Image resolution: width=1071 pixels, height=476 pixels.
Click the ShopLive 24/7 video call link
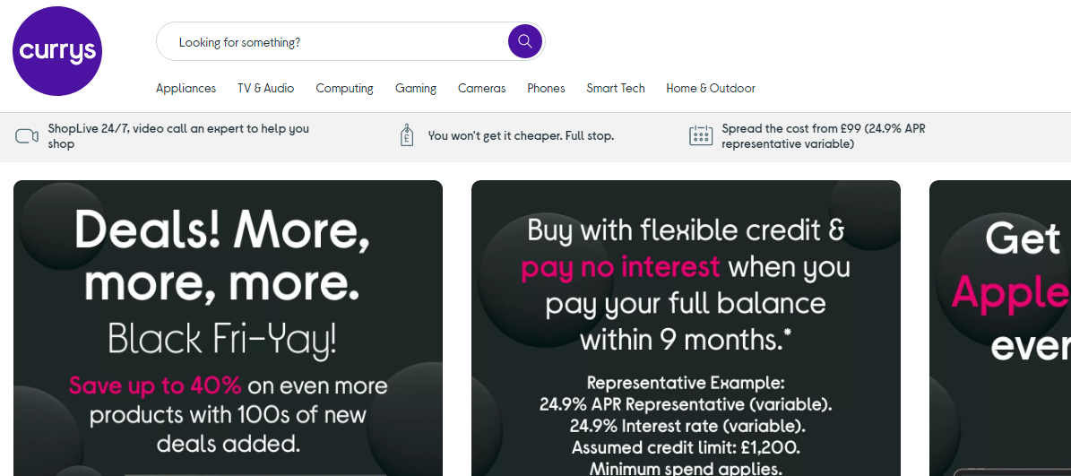177,136
